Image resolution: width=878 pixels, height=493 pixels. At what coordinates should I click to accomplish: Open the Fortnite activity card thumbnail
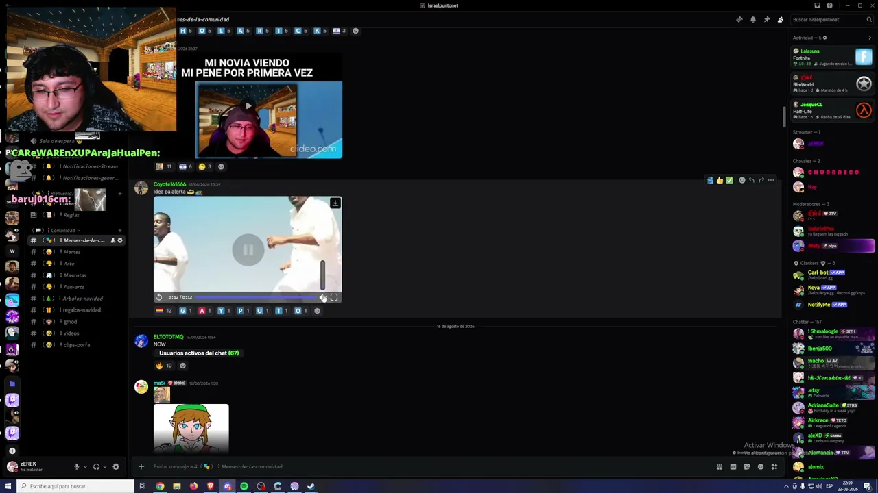pyautogui.click(x=864, y=57)
